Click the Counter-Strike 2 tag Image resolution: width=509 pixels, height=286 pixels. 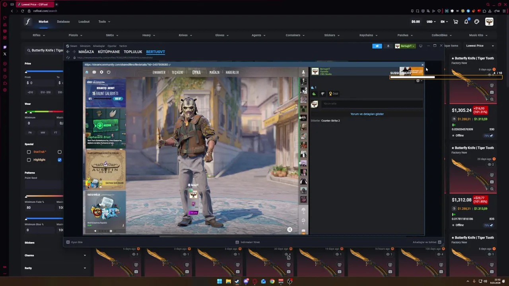(x=330, y=120)
